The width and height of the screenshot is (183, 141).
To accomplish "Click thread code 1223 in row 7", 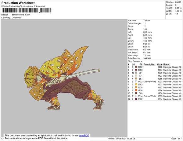I will point(160,84).
